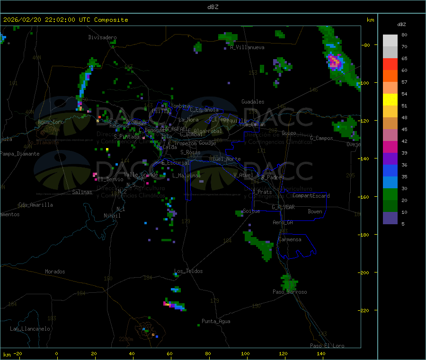Click the Punta_Agua label
This screenshot has width=426, height=360.
click(216, 321)
